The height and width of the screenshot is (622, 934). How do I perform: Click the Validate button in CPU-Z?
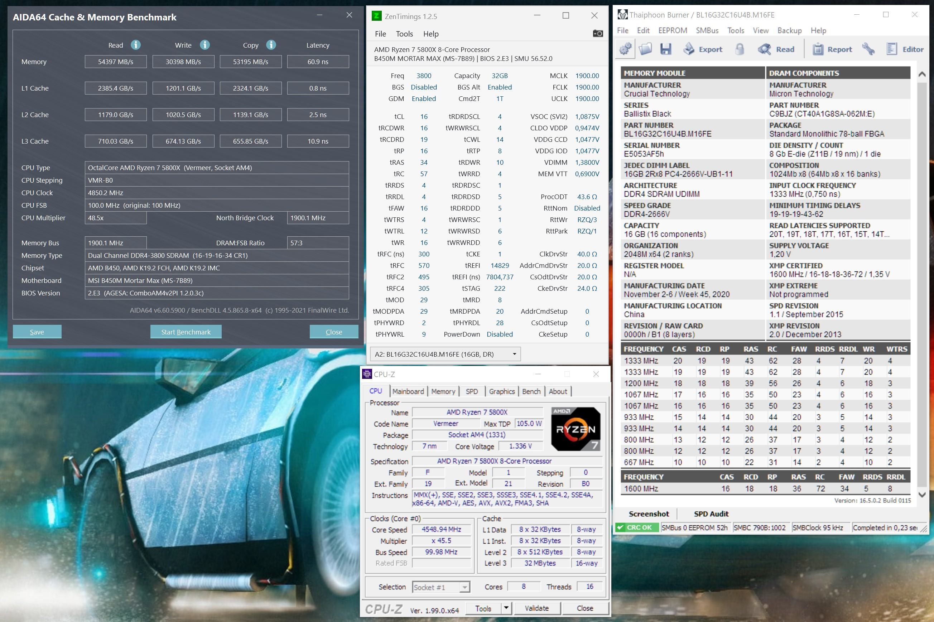(536, 608)
